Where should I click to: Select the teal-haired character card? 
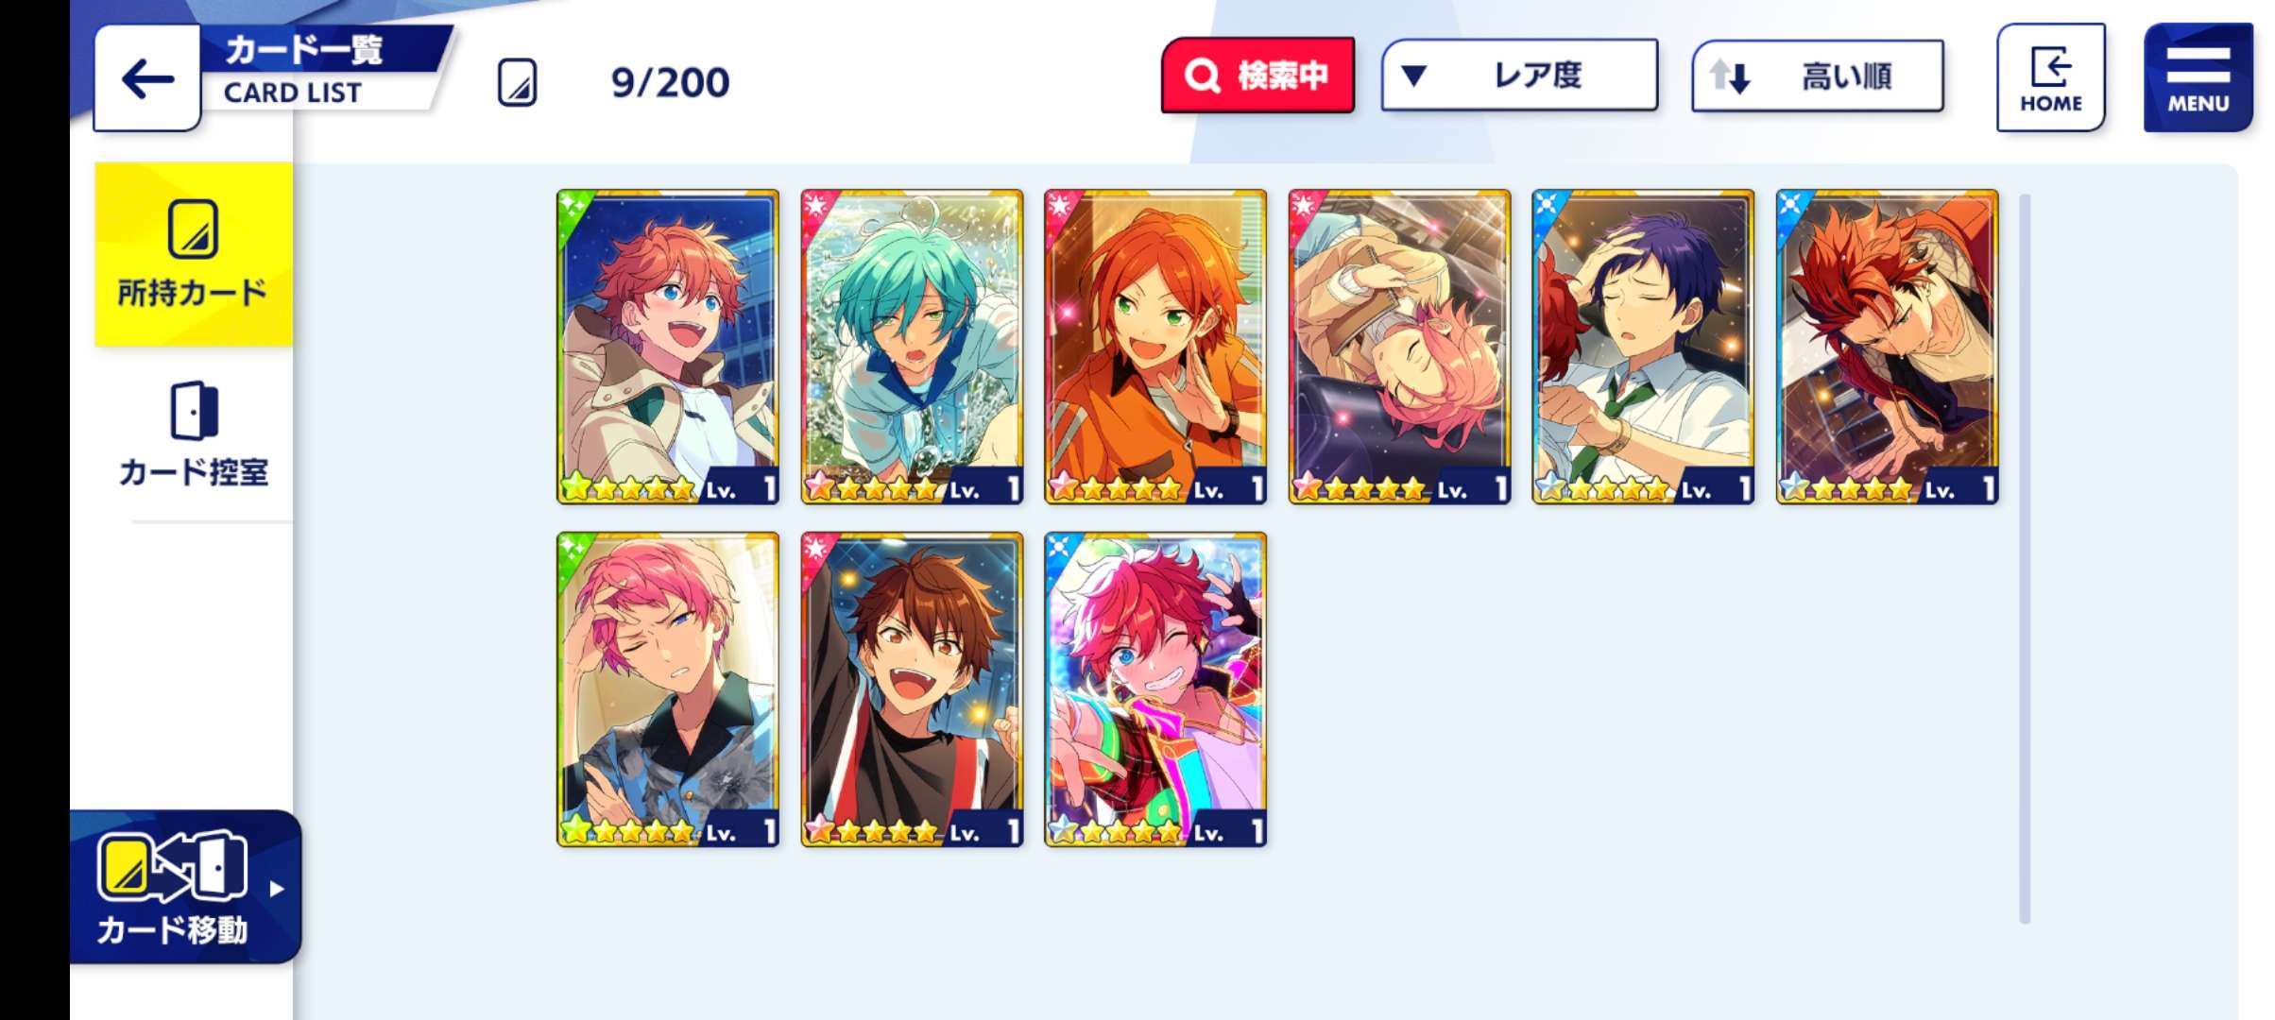(x=912, y=347)
